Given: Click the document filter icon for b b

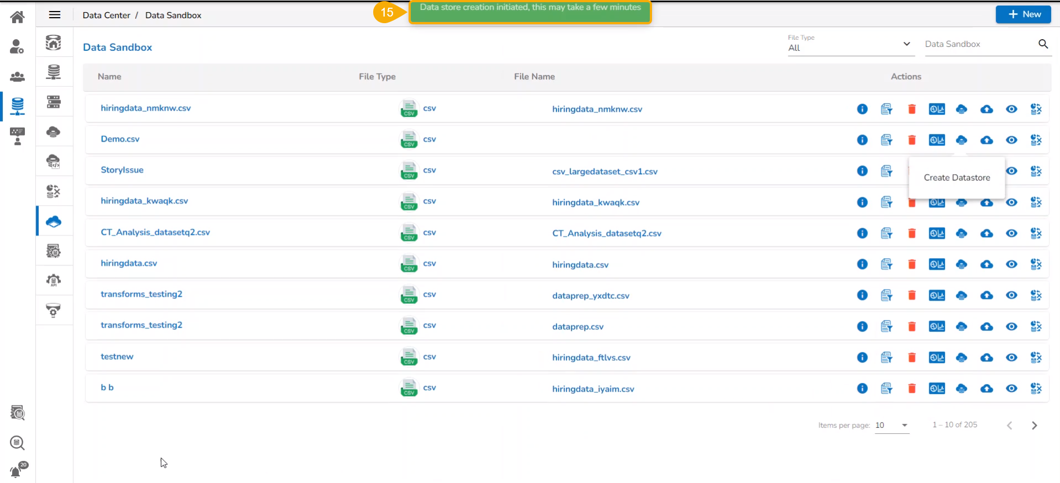Looking at the screenshot, I should click(x=887, y=389).
